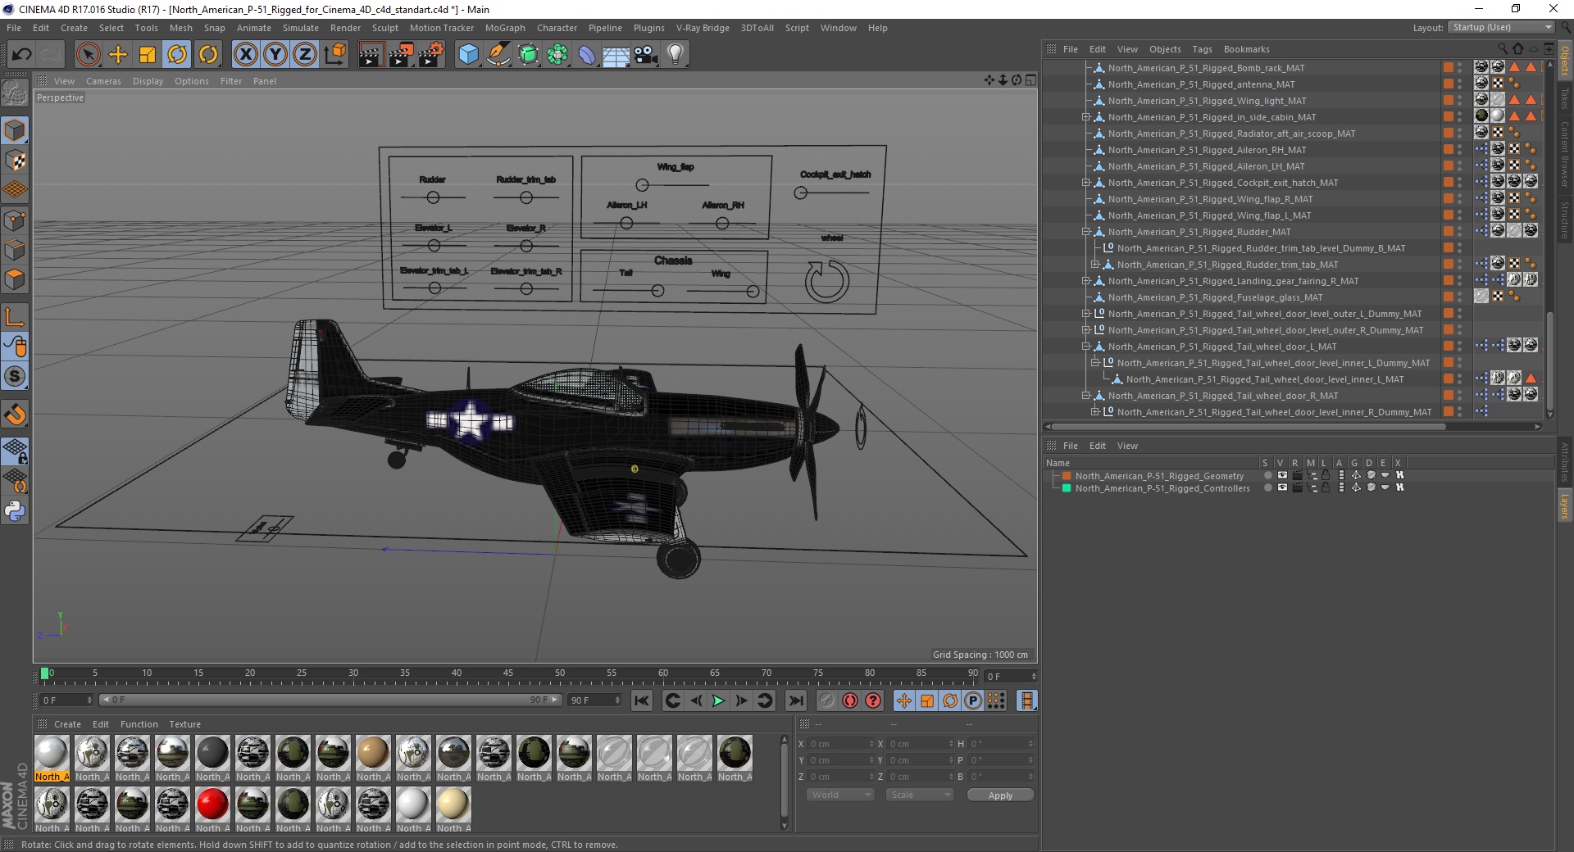Screen dimensions: 1574x852
Task: Collapse Tail_wheel_door_L_MAT tree
Action: (1085, 347)
